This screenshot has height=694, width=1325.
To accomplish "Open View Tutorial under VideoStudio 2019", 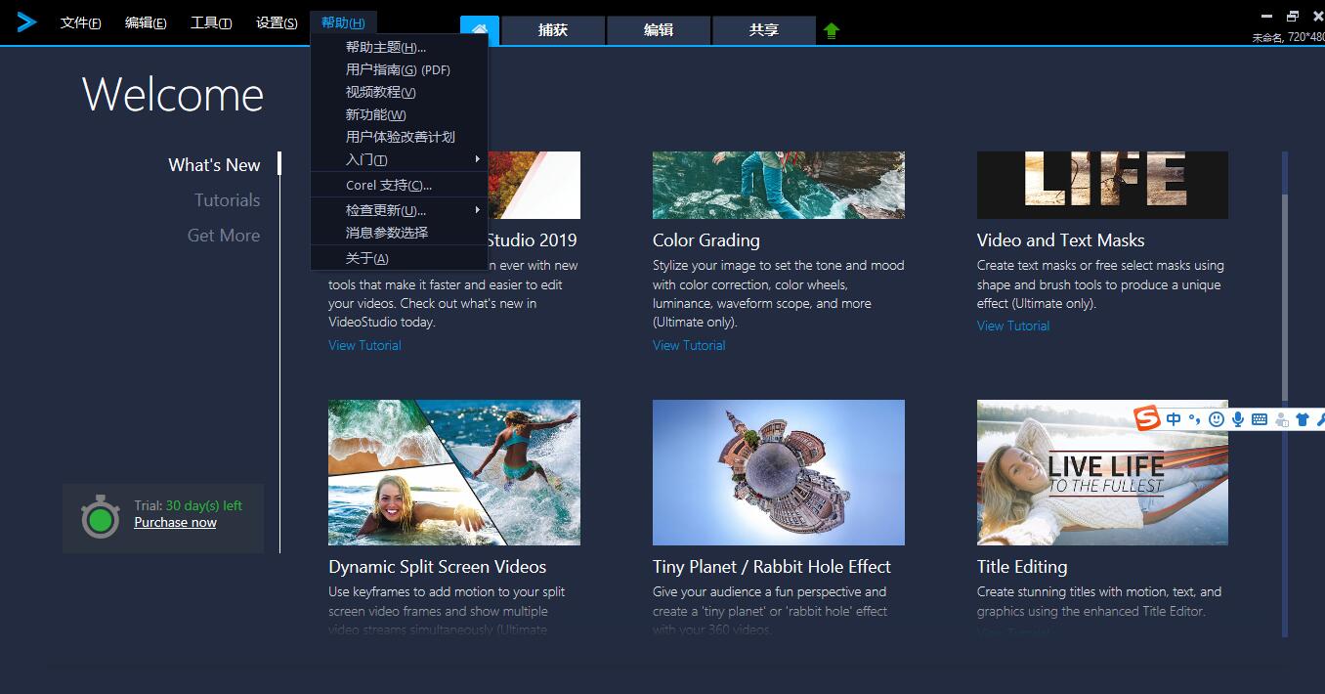I will 364,345.
